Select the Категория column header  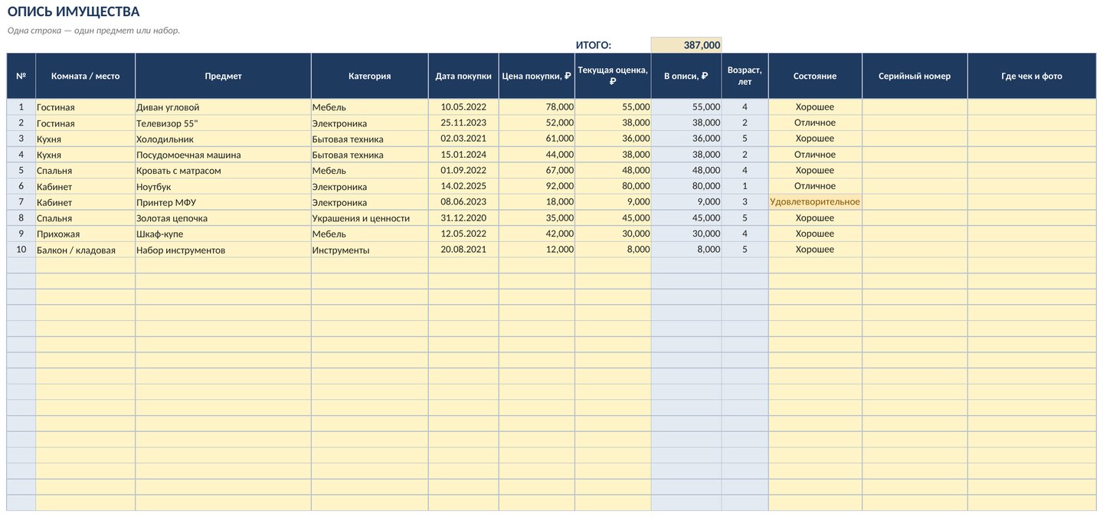370,76
